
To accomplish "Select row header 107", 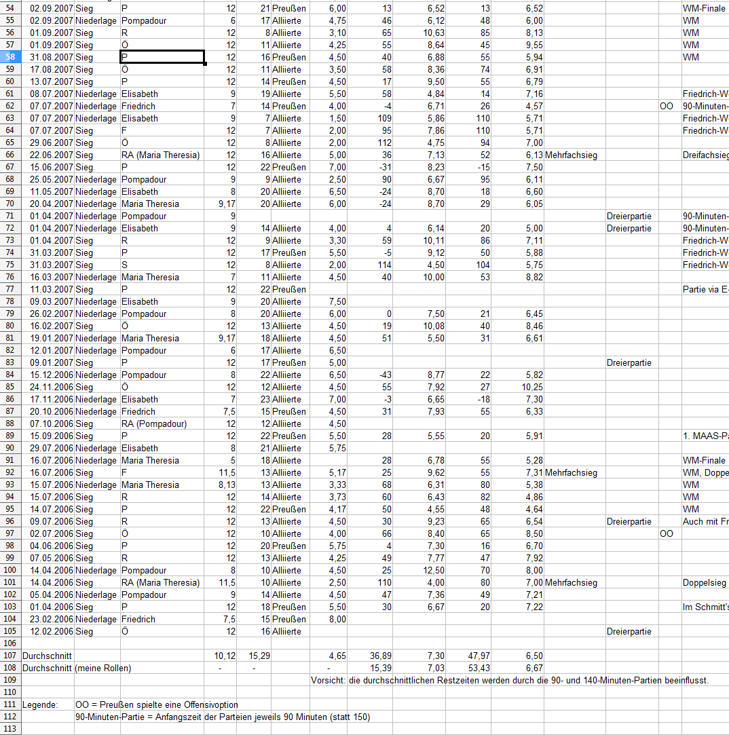I will pyautogui.click(x=10, y=656).
